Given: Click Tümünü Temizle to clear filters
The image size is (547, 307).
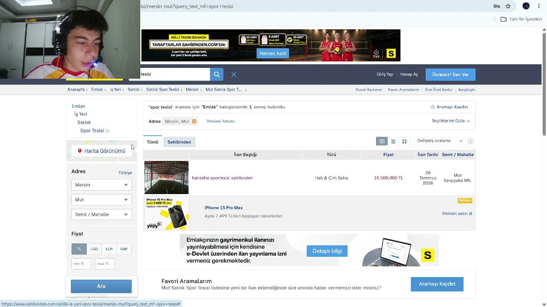Looking at the screenshot, I should click(221, 121).
